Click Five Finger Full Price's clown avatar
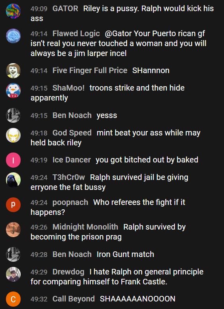Image resolution: width=224 pixels, height=309 pixels. (13, 71)
